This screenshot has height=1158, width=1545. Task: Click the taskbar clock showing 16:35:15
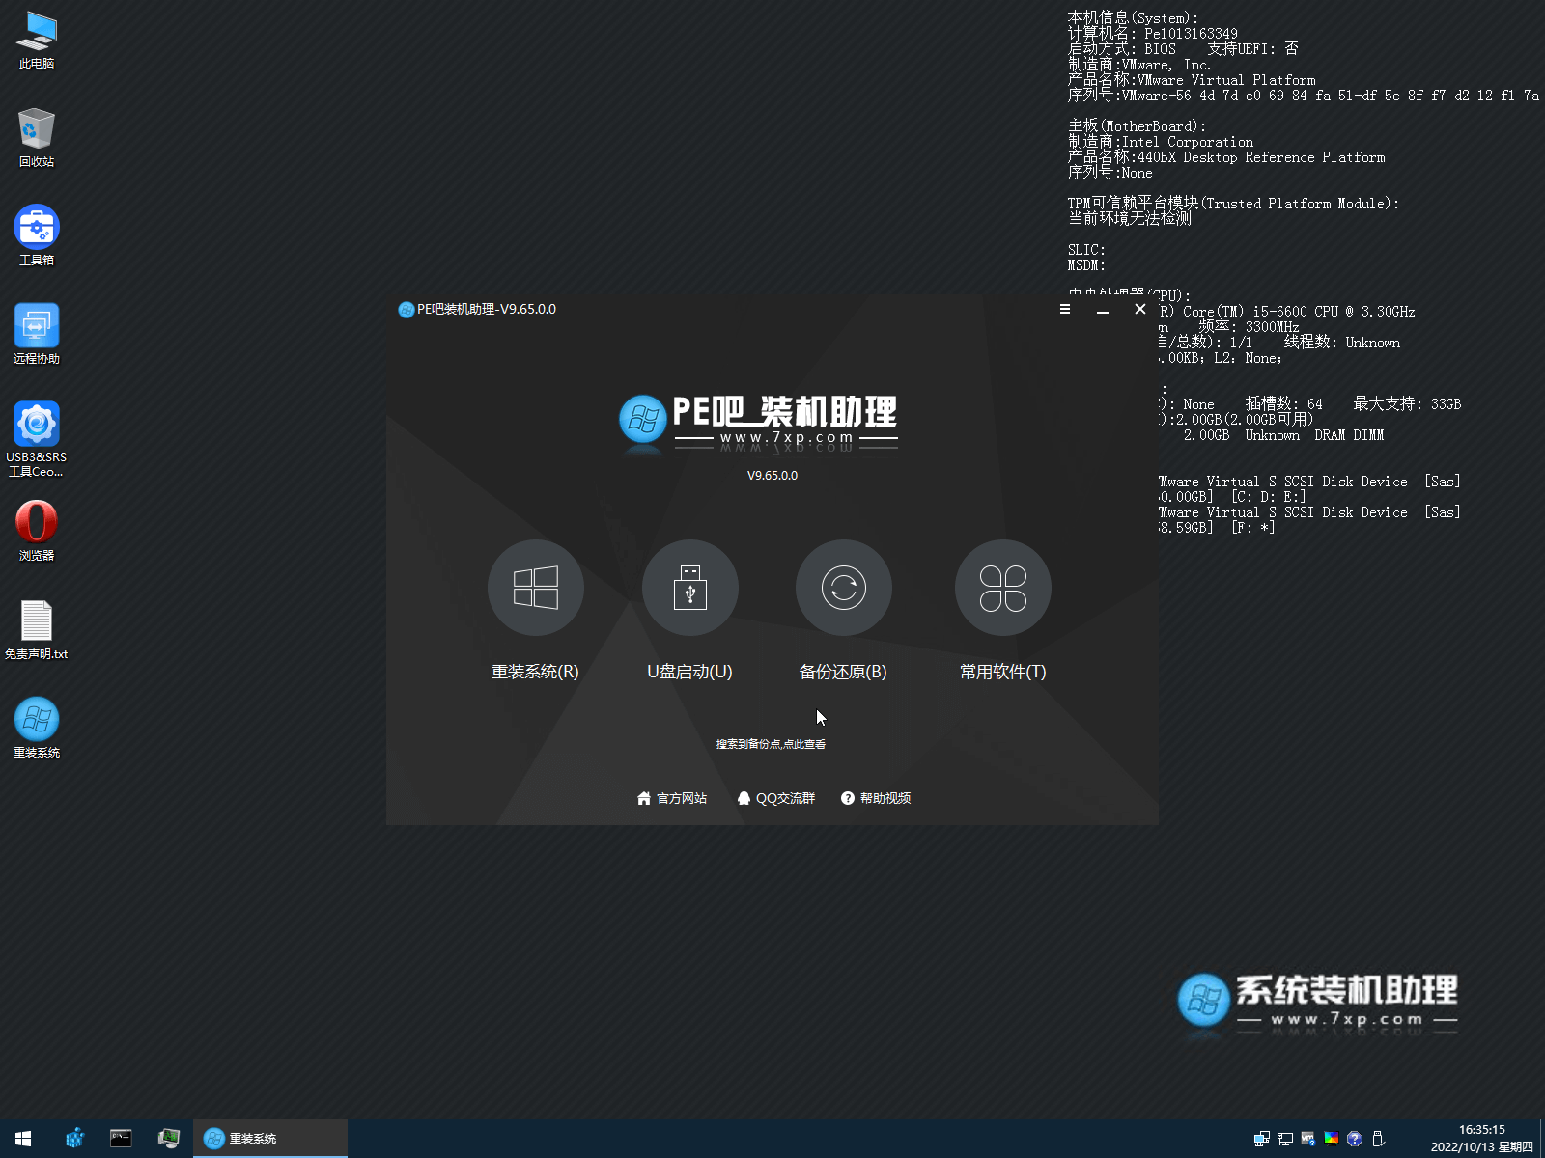click(x=1481, y=1139)
